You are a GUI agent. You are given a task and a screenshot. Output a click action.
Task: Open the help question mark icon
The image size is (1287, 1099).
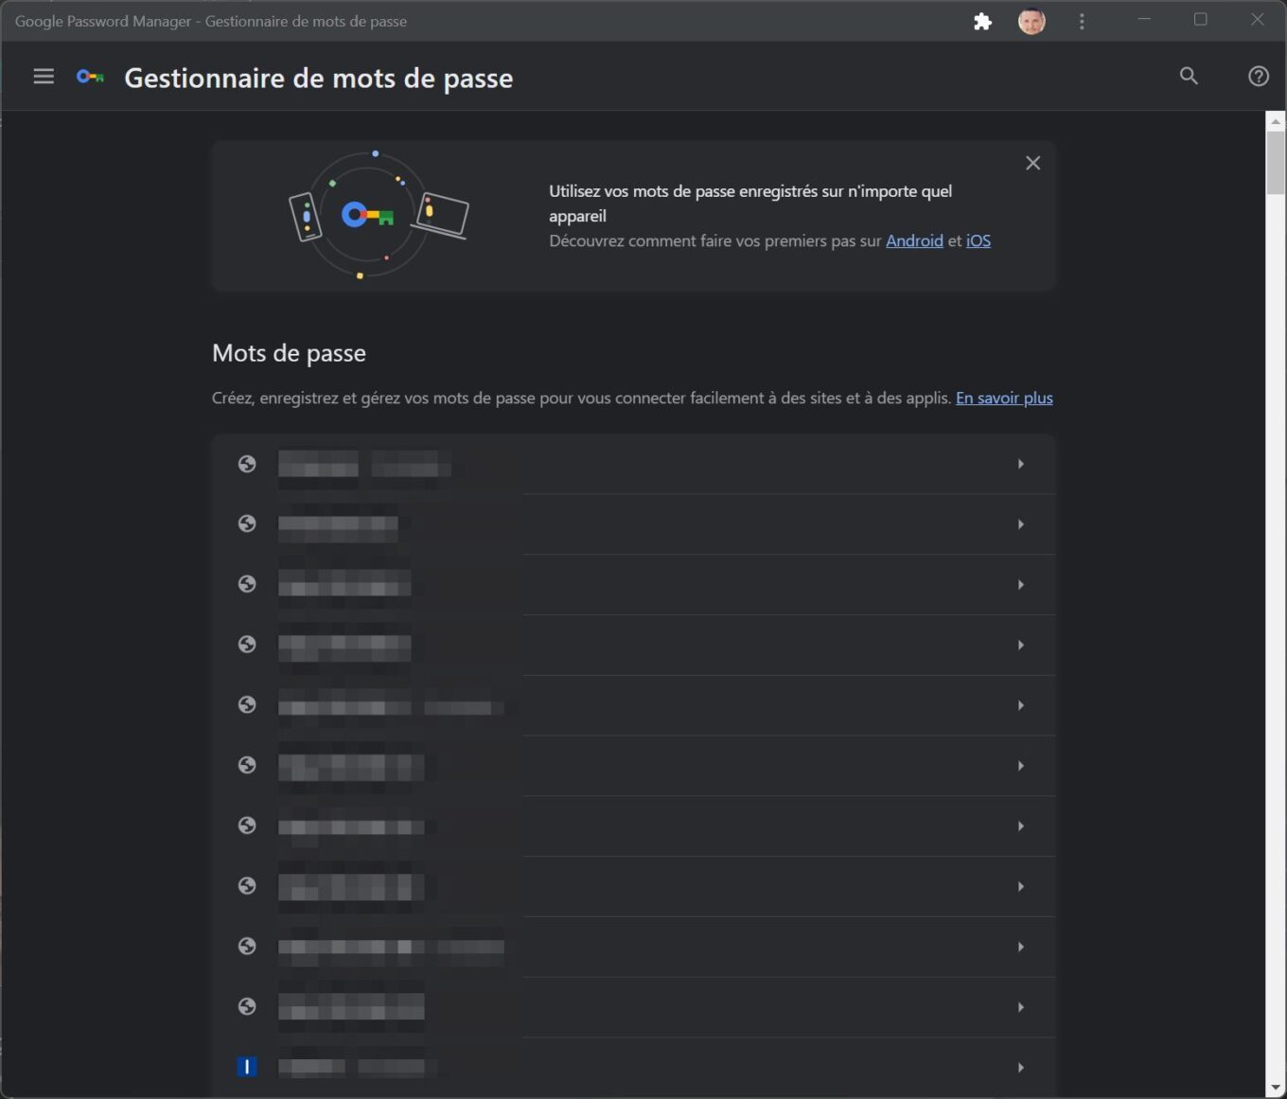point(1258,77)
